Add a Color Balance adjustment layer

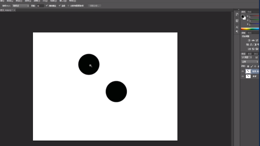point(251,45)
